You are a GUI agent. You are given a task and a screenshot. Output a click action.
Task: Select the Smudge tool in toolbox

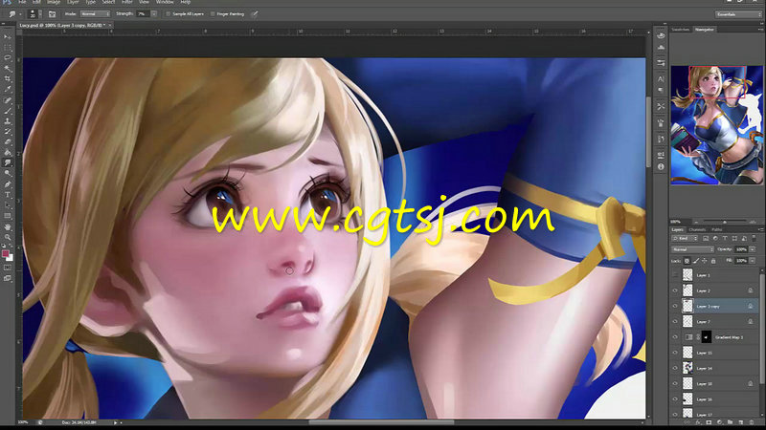tap(8, 162)
